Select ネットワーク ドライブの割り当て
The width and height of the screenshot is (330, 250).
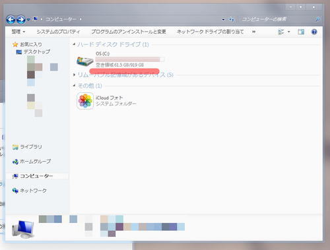(210, 32)
